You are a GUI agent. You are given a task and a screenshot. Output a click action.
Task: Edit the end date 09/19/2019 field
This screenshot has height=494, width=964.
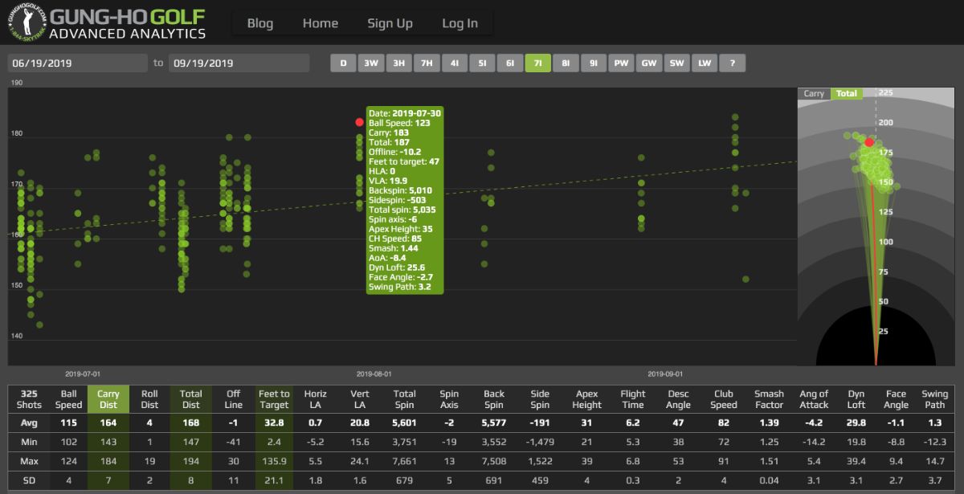[x=239, y=63]
